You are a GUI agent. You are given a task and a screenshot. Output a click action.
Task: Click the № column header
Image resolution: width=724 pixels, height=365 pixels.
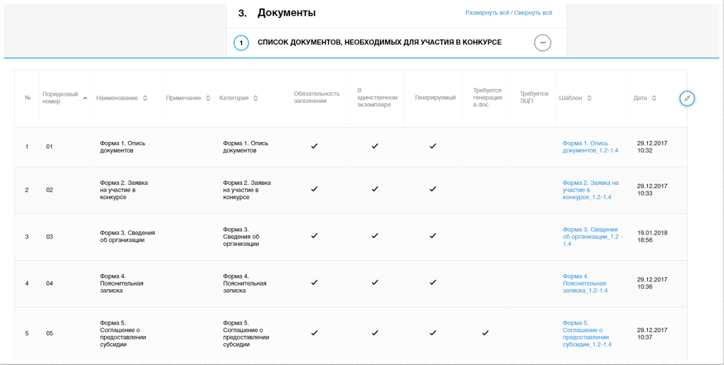(x=28, y=98)
